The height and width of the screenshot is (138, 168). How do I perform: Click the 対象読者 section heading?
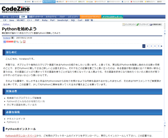82,91
